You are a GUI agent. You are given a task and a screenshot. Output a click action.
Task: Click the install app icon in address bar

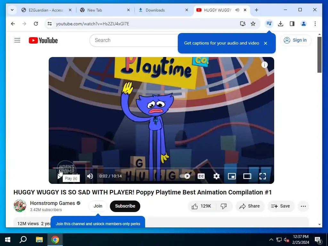click(243, 24)
